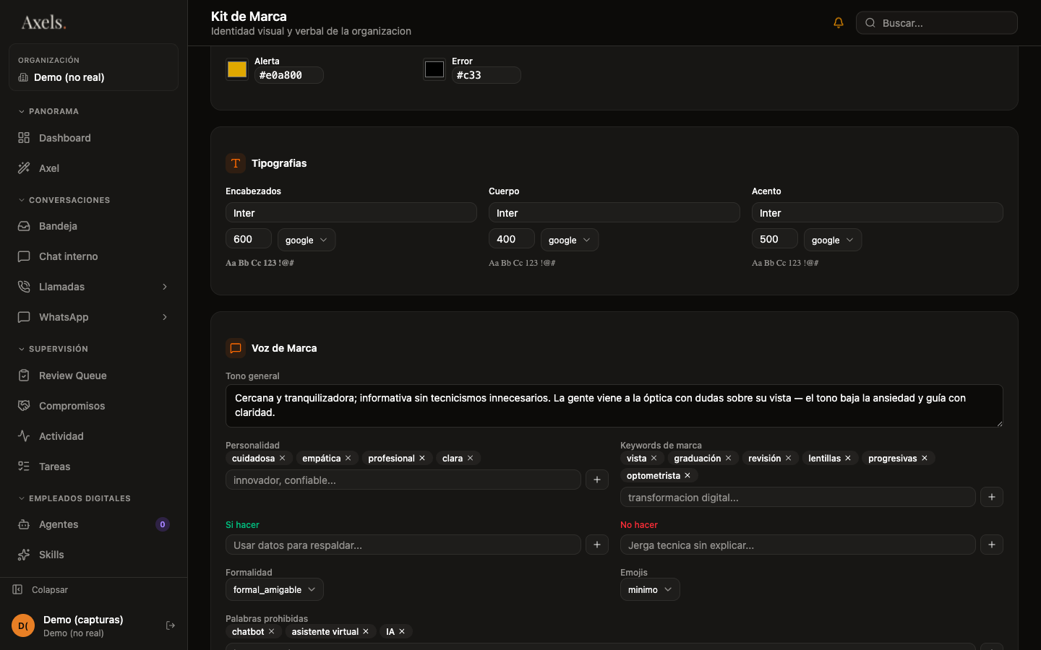Open Cuerpo font source dropdown
The height and width of the screenshot is (650, 1041).
pyautogui.click(x=570, y=240)
